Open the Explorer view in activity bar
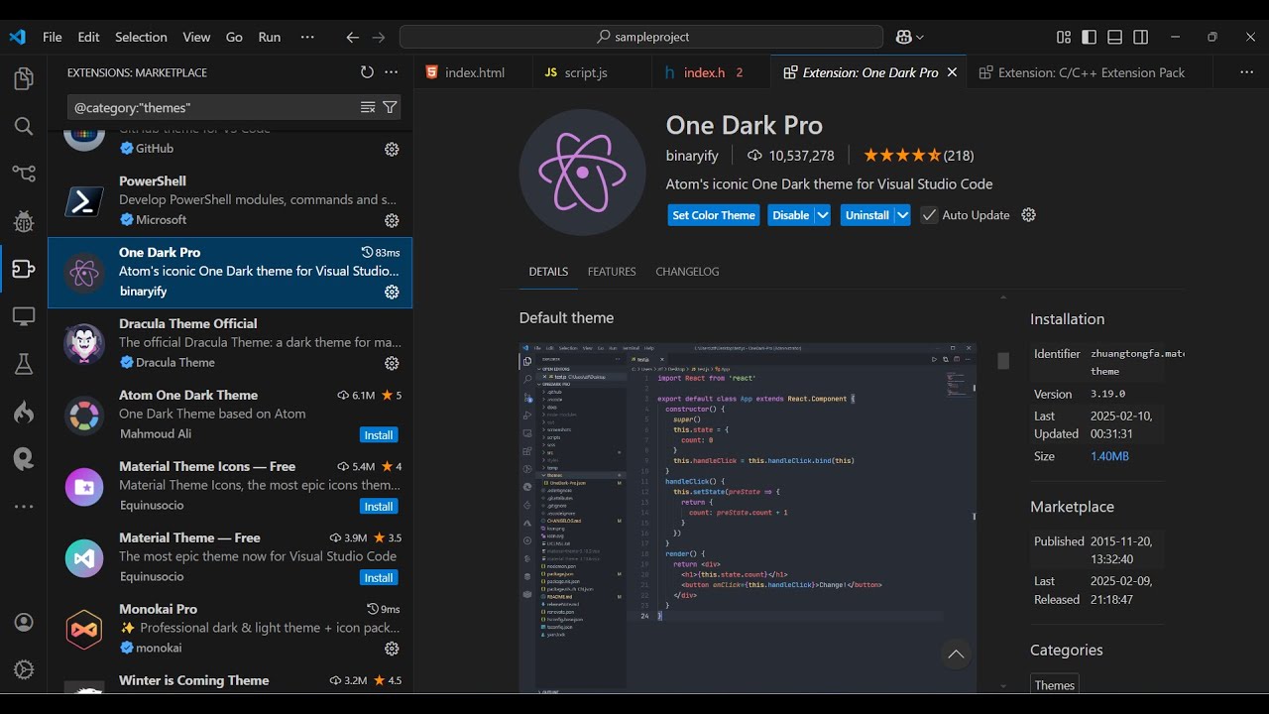The image size is (1269, 714). [x=24, y=79]
